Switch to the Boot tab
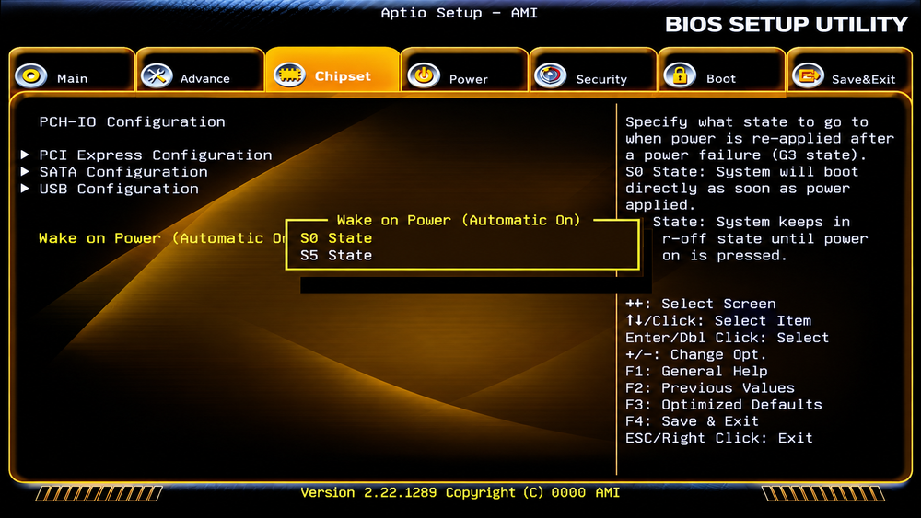Image resolution: width=921 pixels, height=518 pixels. pos(722,71)
